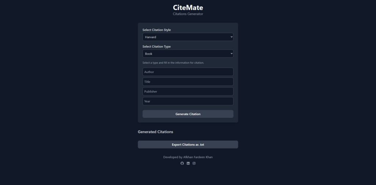Click the Select Citation Type label
Screen dimensions: 376x185
tap(156, 47)
